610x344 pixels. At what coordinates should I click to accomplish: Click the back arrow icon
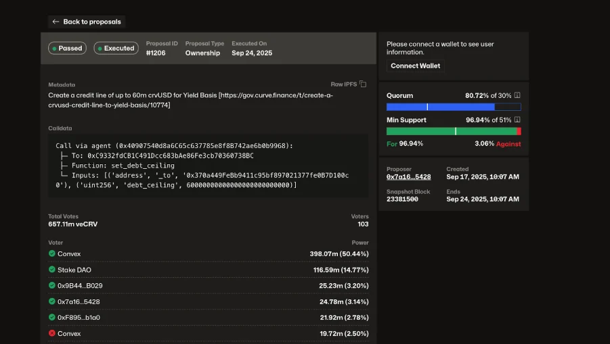(56, 22)
